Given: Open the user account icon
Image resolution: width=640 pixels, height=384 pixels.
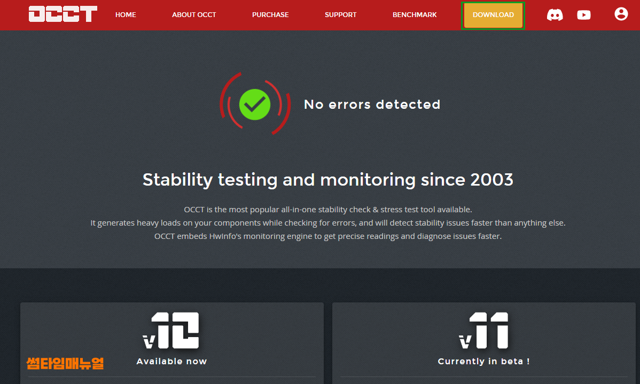Looking at the screenshot, I should click(621, 14).
